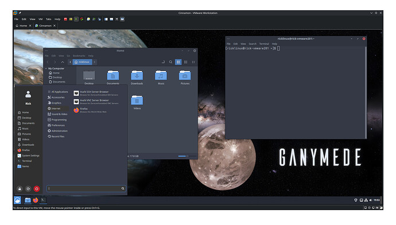Open Terminal from menu favorites sidebar
The width and height of the screenshot is (396, 225).
(25, 161)
